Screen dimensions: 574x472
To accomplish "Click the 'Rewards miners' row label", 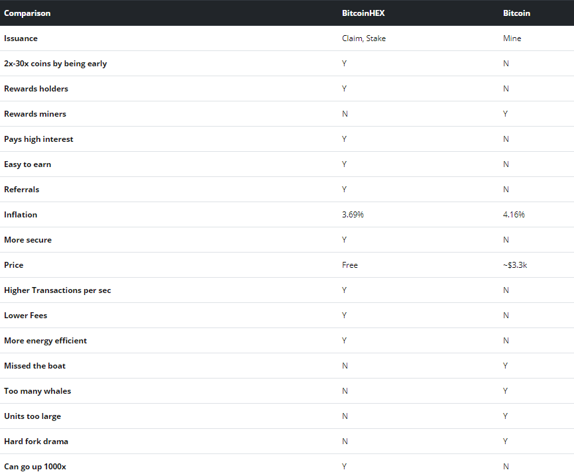I will pos(35,114).
